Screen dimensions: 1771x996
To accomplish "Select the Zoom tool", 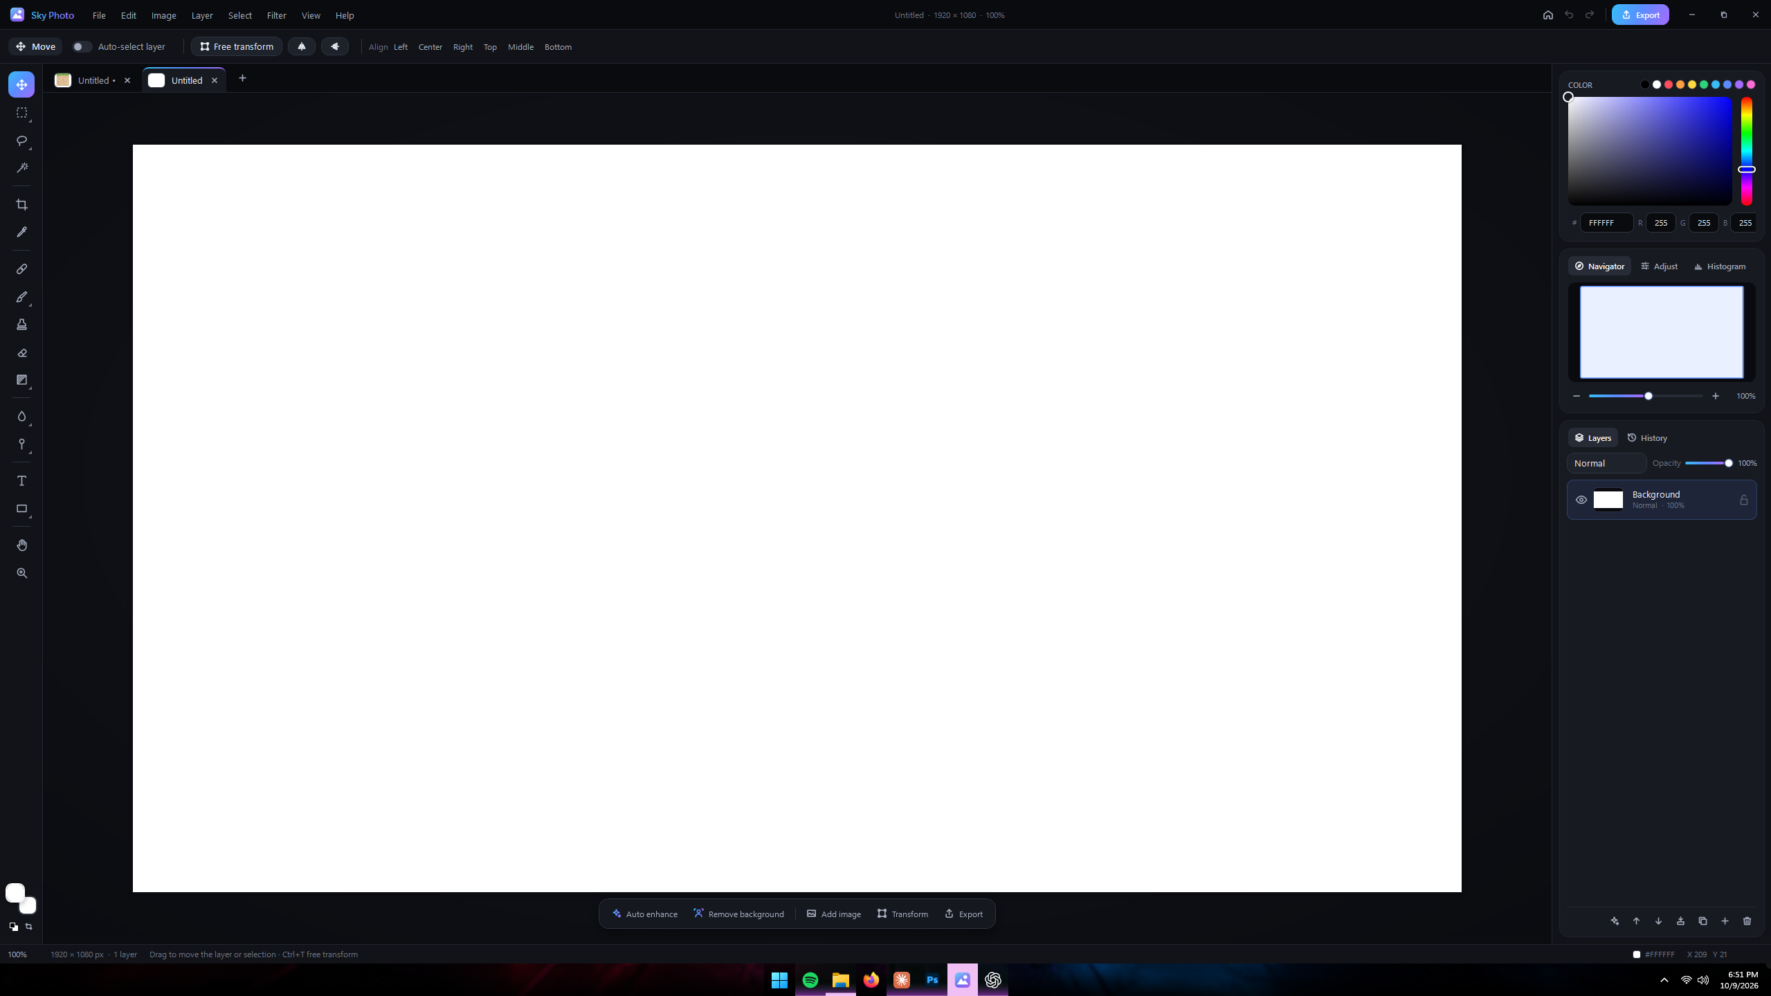I will pos(21,573).
